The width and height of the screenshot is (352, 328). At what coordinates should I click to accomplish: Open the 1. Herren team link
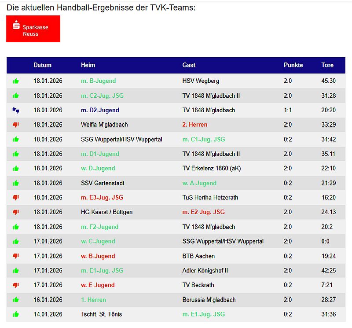(x=93, y=300)
